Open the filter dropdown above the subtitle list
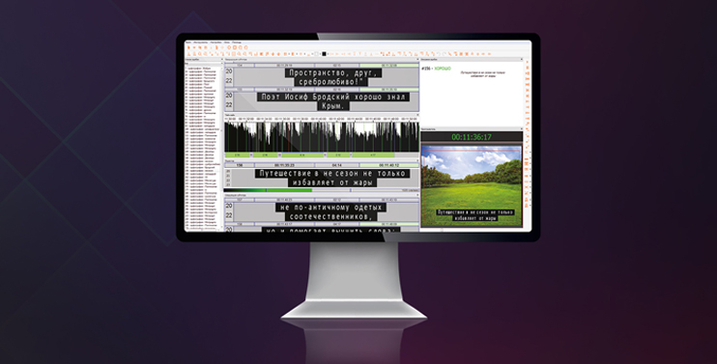 click(204, 64)
